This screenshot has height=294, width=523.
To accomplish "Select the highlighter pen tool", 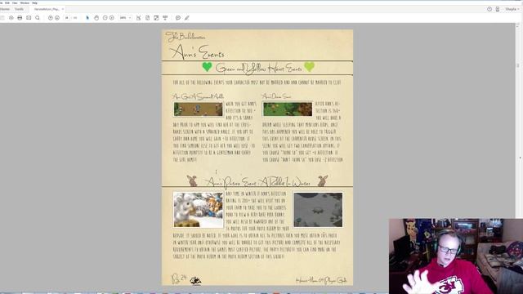I will [x=187, y=18].
